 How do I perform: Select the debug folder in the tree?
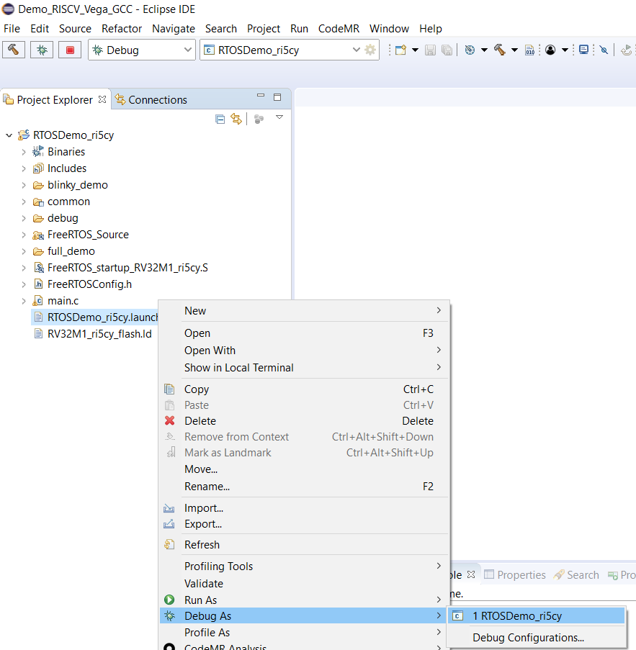coord(63,218)
